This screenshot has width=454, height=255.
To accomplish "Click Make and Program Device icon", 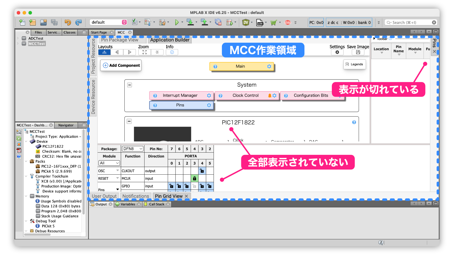I will click(x=190, y=22).
